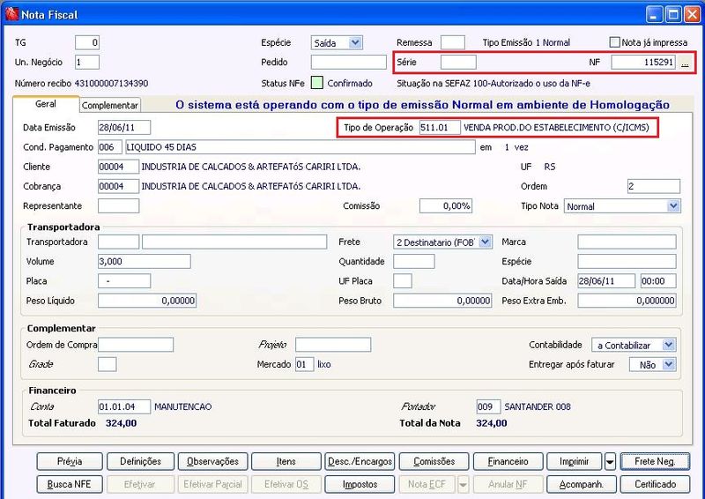Viewport: 705px width, 499px height.
Task: Click the Mercado code field
Action: click(304, 364)
